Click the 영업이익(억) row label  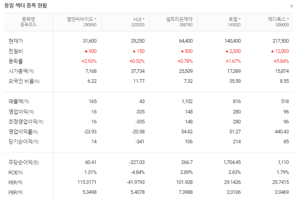tap(21, 111)
